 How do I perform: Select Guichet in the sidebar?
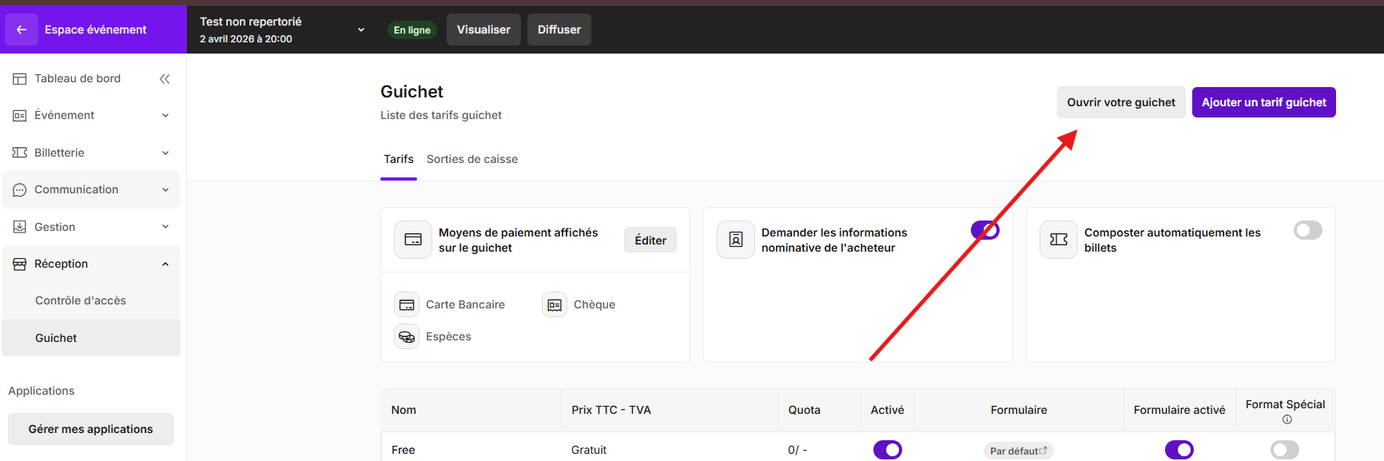point(91,338)
